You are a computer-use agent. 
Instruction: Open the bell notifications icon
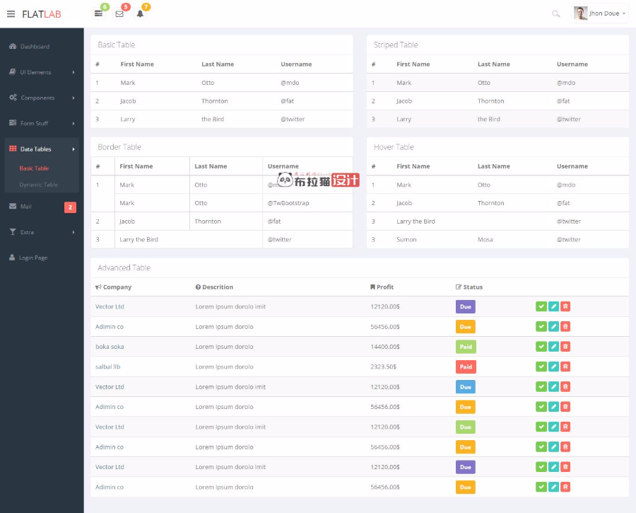(140, 14)
